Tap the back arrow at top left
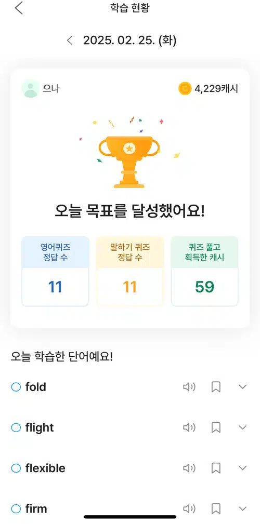This screenshot has height=524, width=260. (19, 8)
